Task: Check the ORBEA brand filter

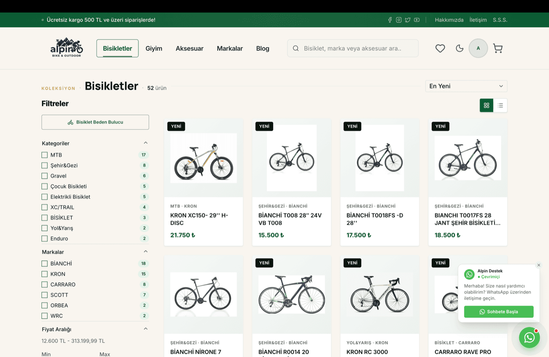Action: tap(45, 305)
